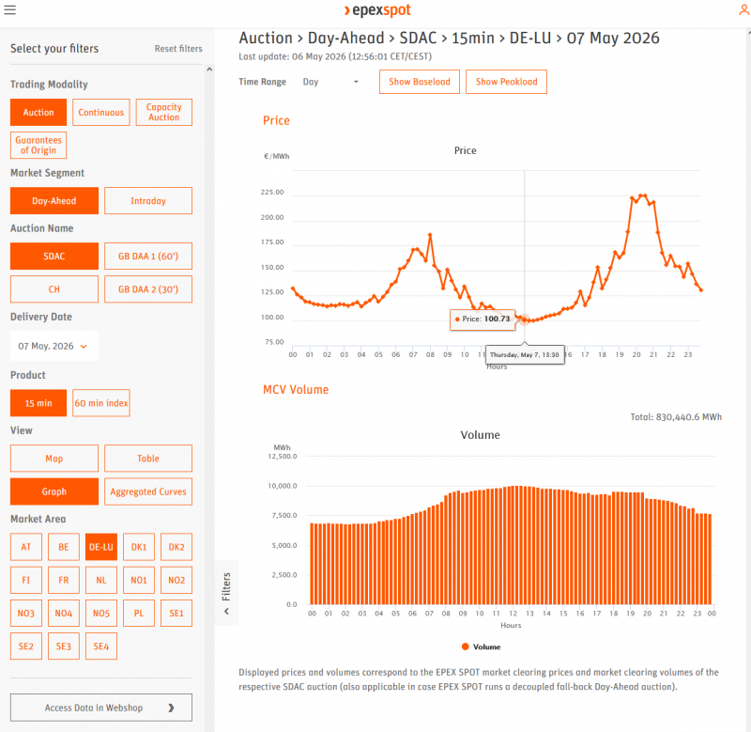
Task: Click the Last update timestamp text
Action: pyautogui.click(x=335, y=56)
